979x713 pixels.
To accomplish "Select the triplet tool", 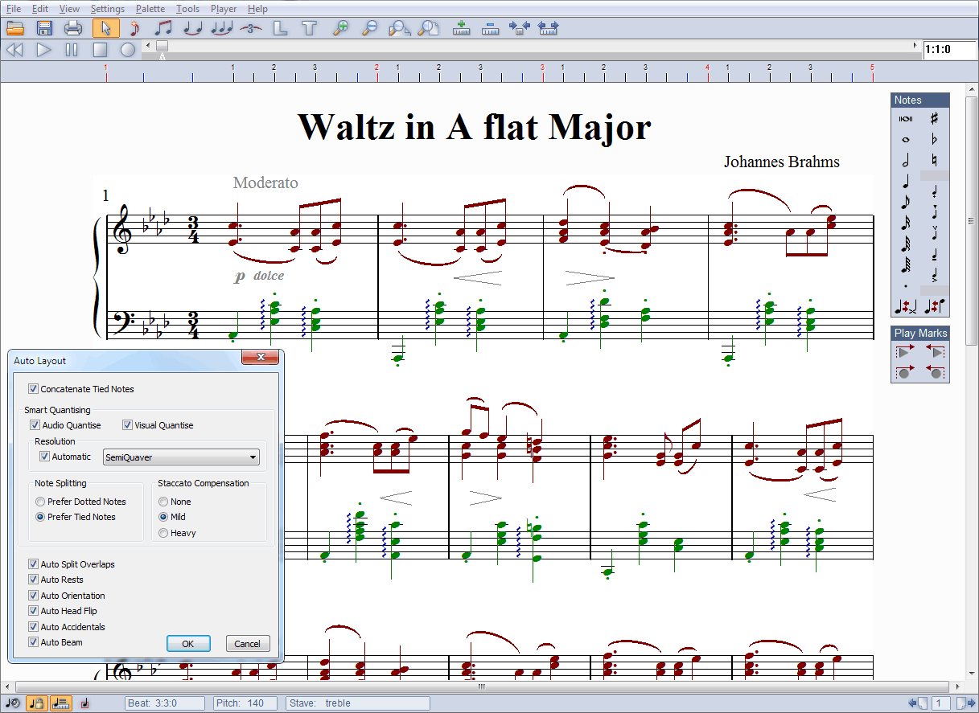I will (x=251, y=29).
